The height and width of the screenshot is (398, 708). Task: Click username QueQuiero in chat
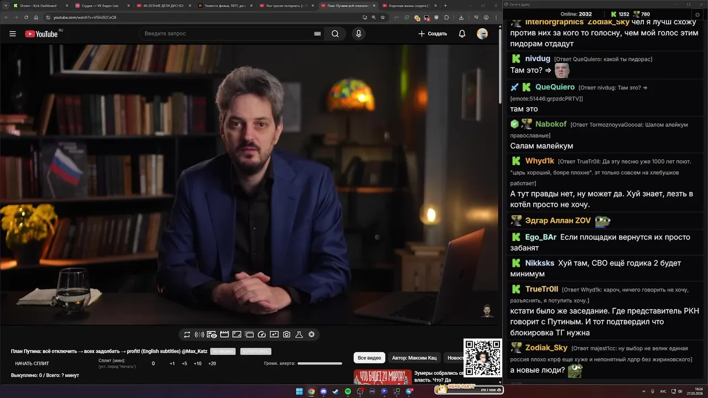coord(555,87)
